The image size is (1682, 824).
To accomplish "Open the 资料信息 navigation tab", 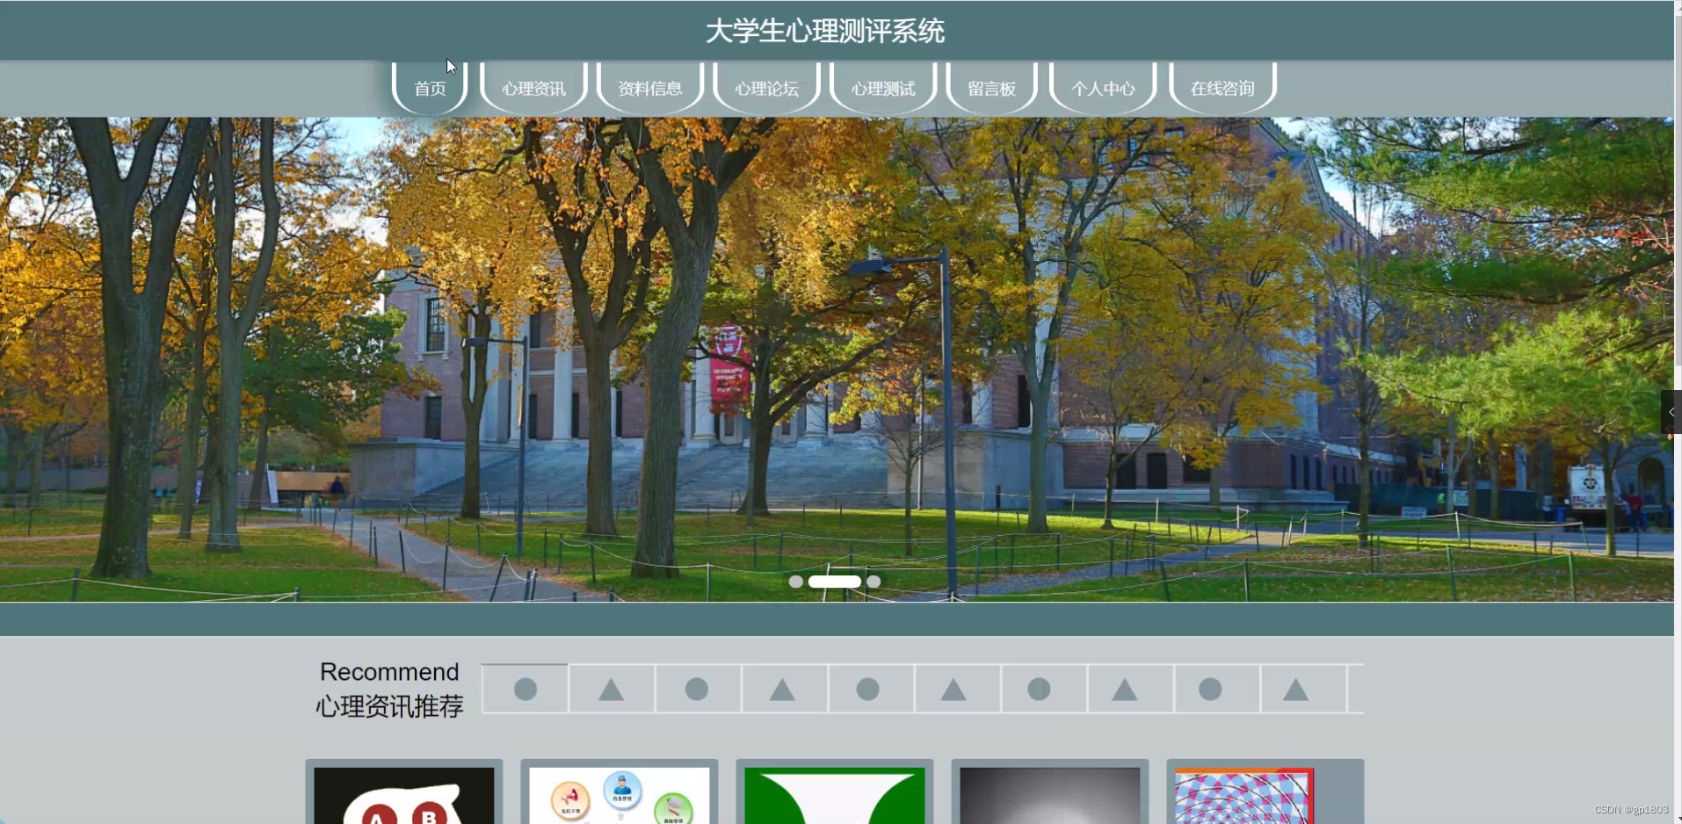I will tap(650, 88).
